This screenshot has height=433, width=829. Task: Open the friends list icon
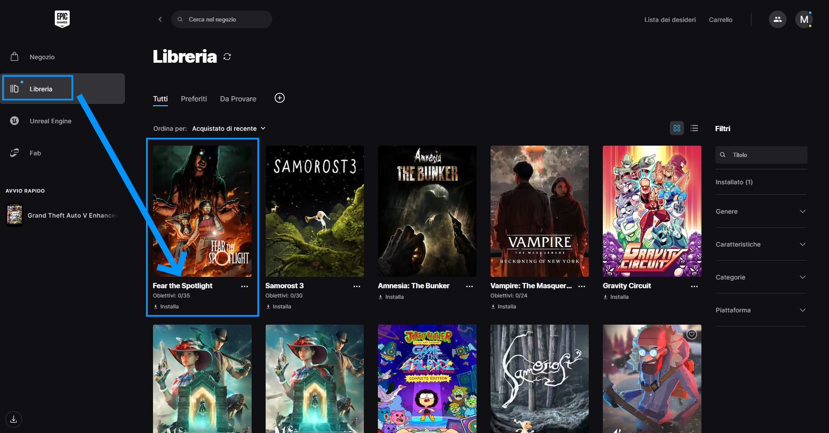(x=777, y=19)
